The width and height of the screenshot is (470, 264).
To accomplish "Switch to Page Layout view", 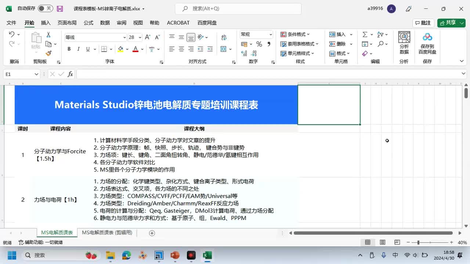I will (x=382, y=242).
